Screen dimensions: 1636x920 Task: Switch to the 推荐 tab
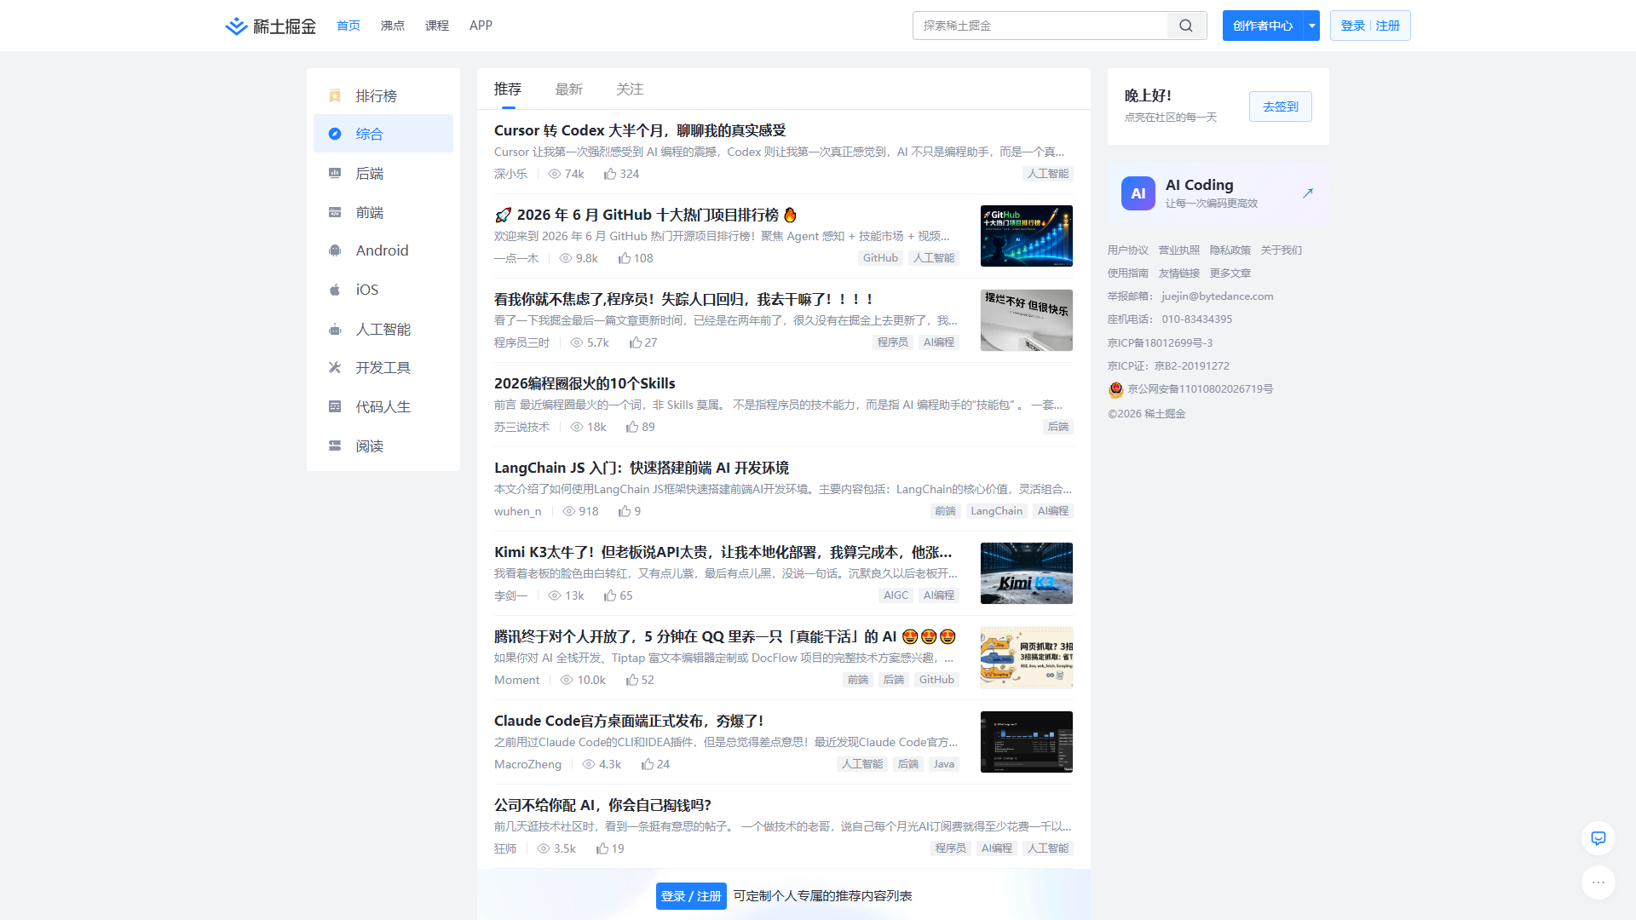[x=508, y=89]
